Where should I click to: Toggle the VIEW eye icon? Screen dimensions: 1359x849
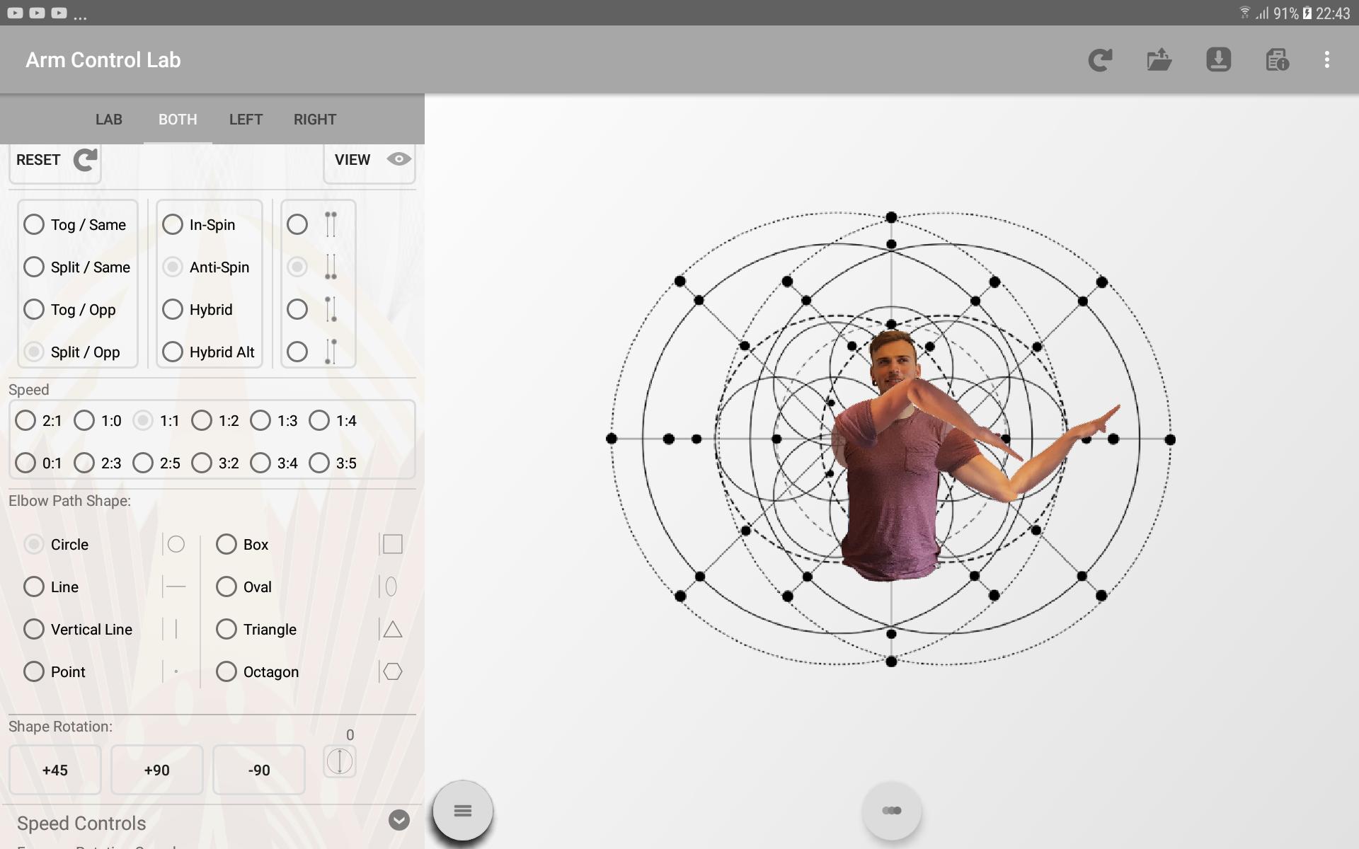click(397, 159)
